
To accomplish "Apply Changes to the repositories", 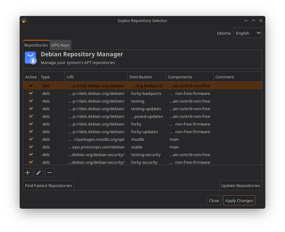I will [239, 200].
